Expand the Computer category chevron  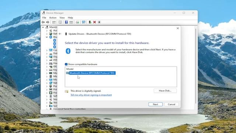pyautogui.click(x=47, y=50)
